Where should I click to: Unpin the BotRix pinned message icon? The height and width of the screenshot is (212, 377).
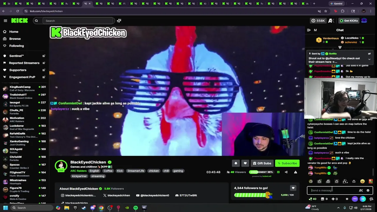click(x=369, y=54)
